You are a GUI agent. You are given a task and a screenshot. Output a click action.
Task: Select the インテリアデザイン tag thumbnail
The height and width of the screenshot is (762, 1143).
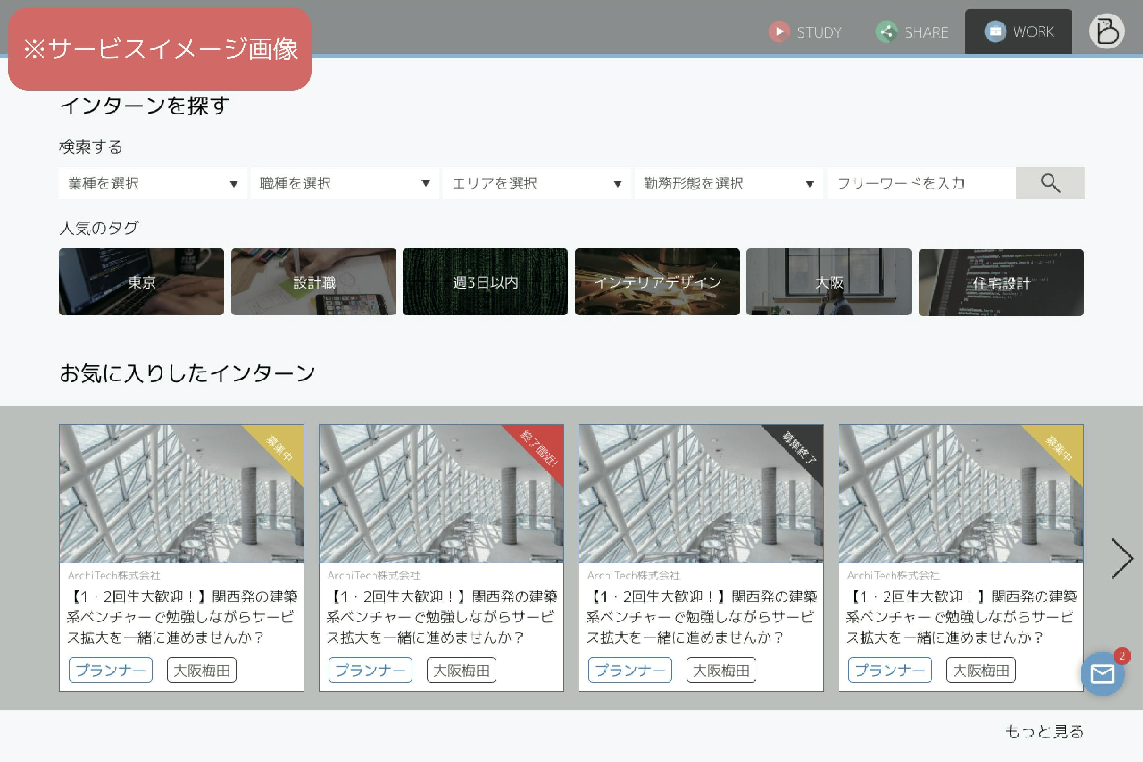pos(657,282)
